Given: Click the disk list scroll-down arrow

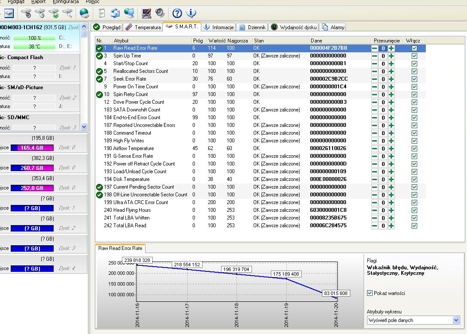Looking at the screenshot, I should click(x=84, y=127).
